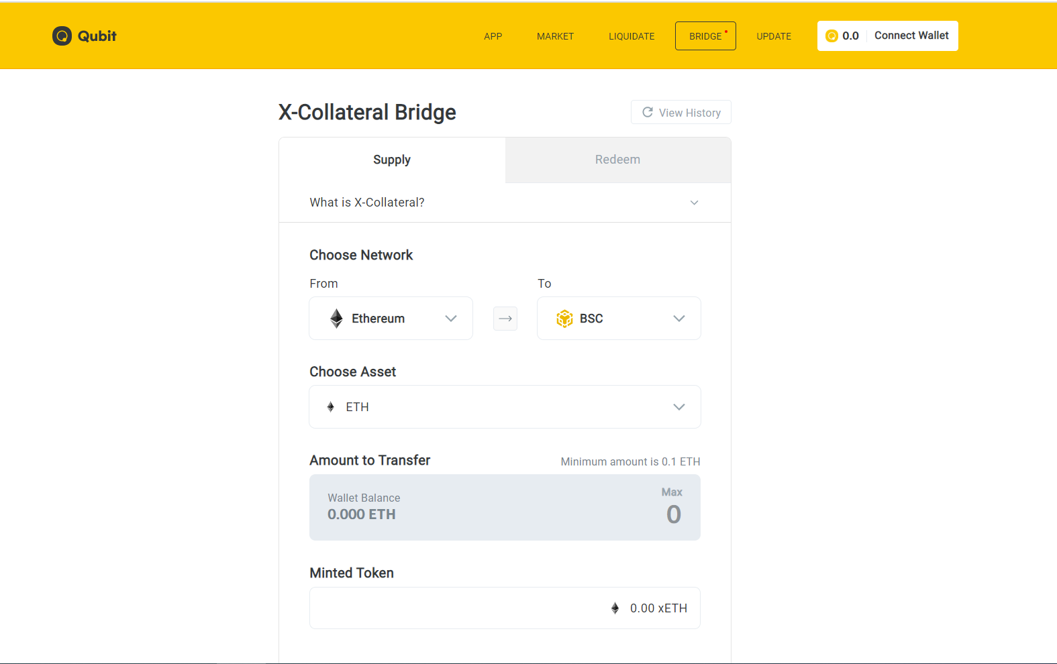Screen dimensions: 1057x664
Task: Open the MARKET menu item
Action: (555, 36)
